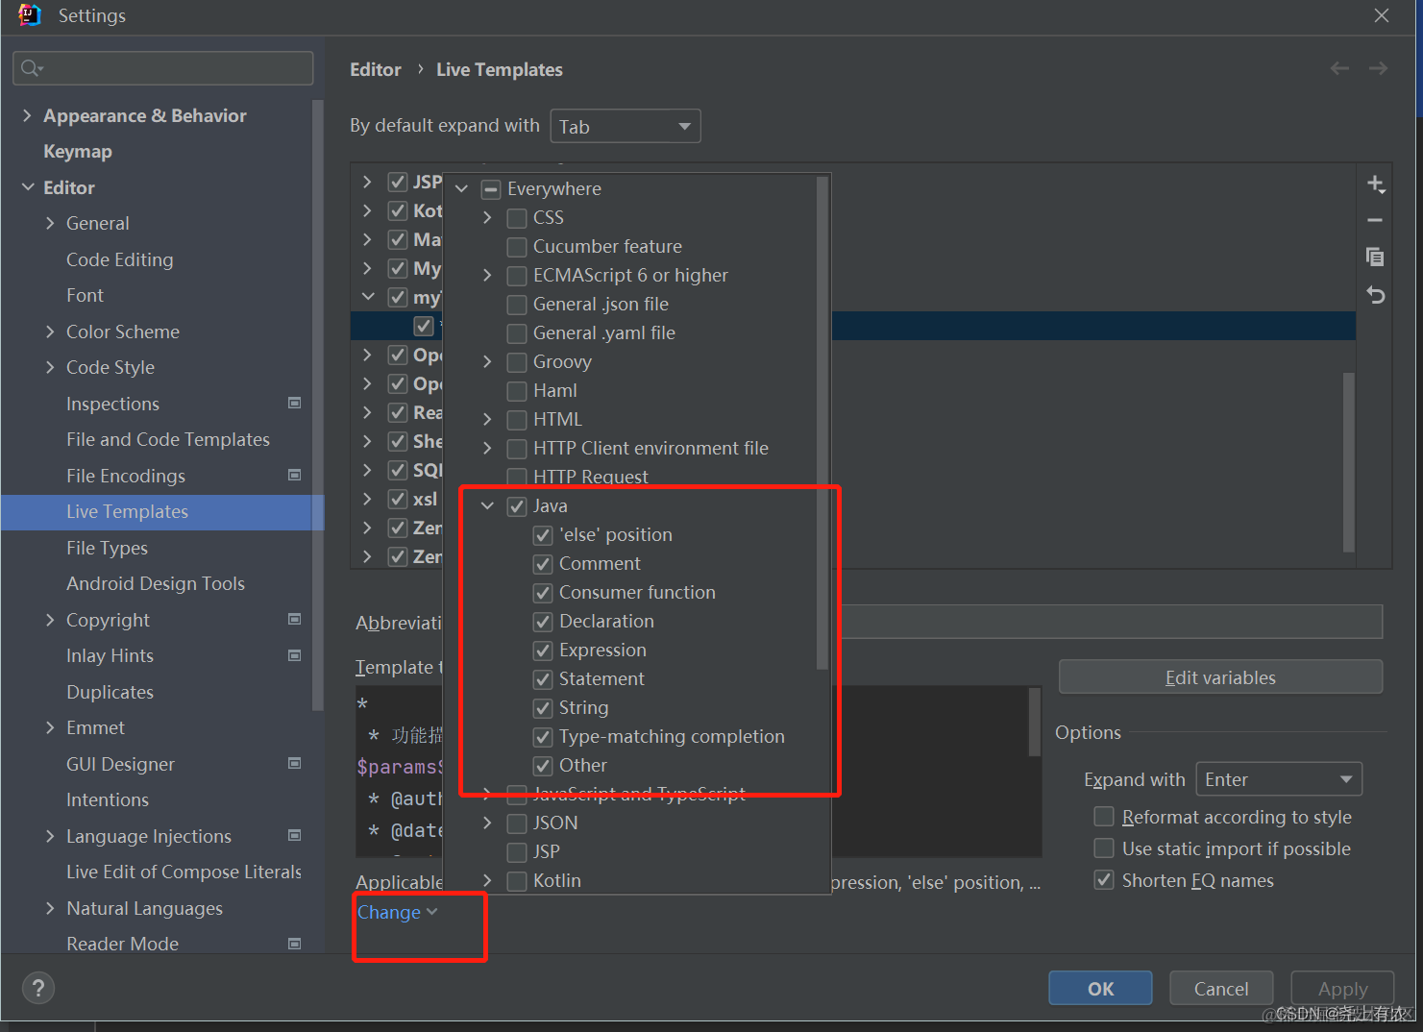Viewport: 1423px width, 1032px height.
Task: Click the project-level icon beside Inlay Hints
Action: pos(295,655)
